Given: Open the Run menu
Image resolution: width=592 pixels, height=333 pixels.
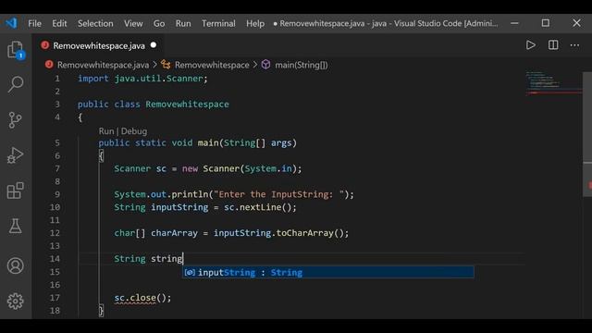Looking at the screenshot, I should (183, 23).
